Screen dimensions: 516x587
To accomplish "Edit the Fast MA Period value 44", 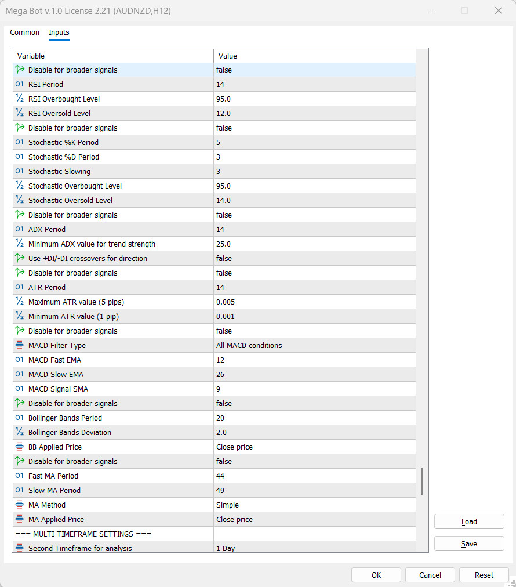I will (x=315, y=476).
